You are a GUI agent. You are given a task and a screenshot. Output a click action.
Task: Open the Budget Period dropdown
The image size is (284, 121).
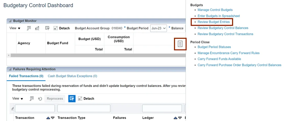(x=159, y=28)
